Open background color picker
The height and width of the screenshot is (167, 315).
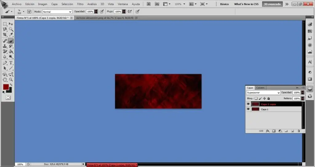(x=10, y=91)
